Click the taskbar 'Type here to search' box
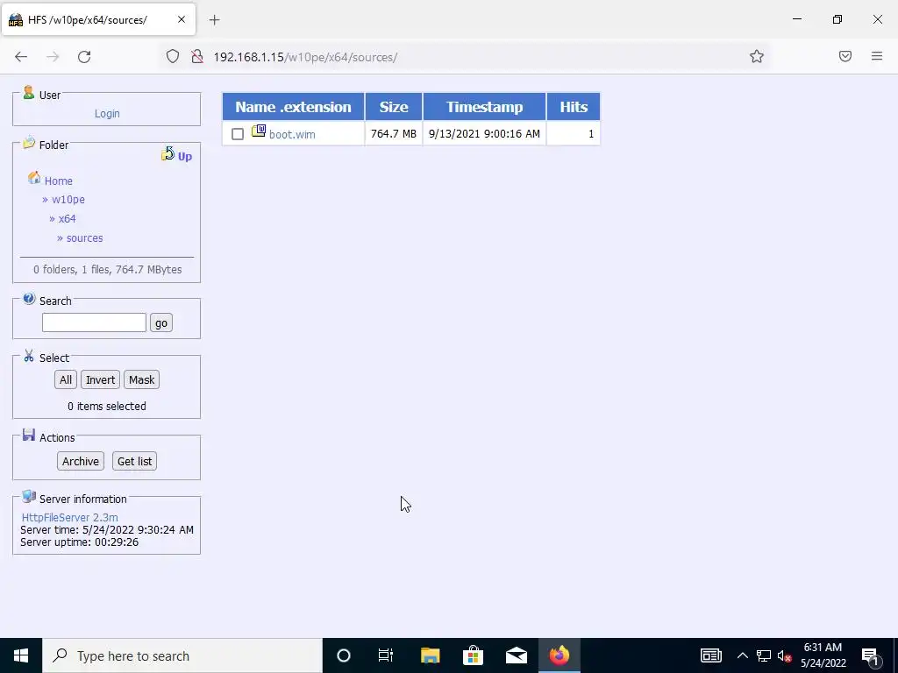Image resolution: width=898 pixels, height=673 pixels. [182, 655]
